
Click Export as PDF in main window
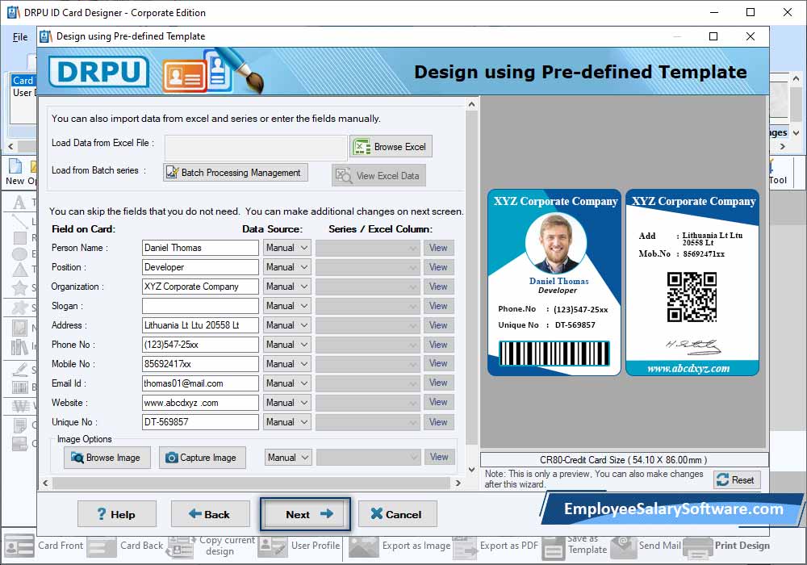(x=495, y=546)
